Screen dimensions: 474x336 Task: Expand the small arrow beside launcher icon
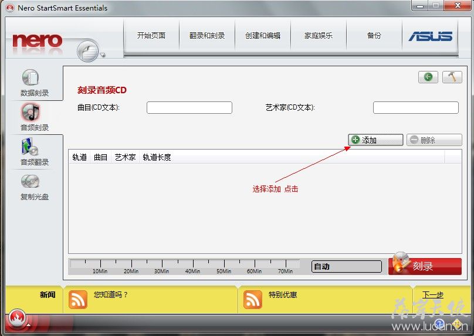tap(103, 55)
